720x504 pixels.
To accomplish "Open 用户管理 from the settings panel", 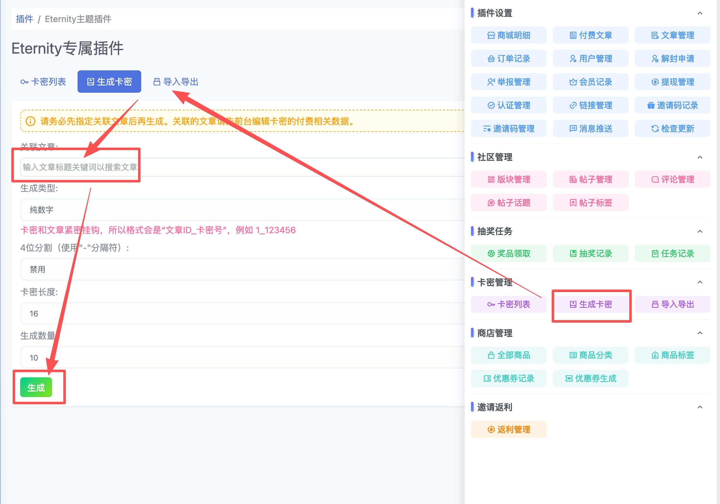I will pos(590,59).
